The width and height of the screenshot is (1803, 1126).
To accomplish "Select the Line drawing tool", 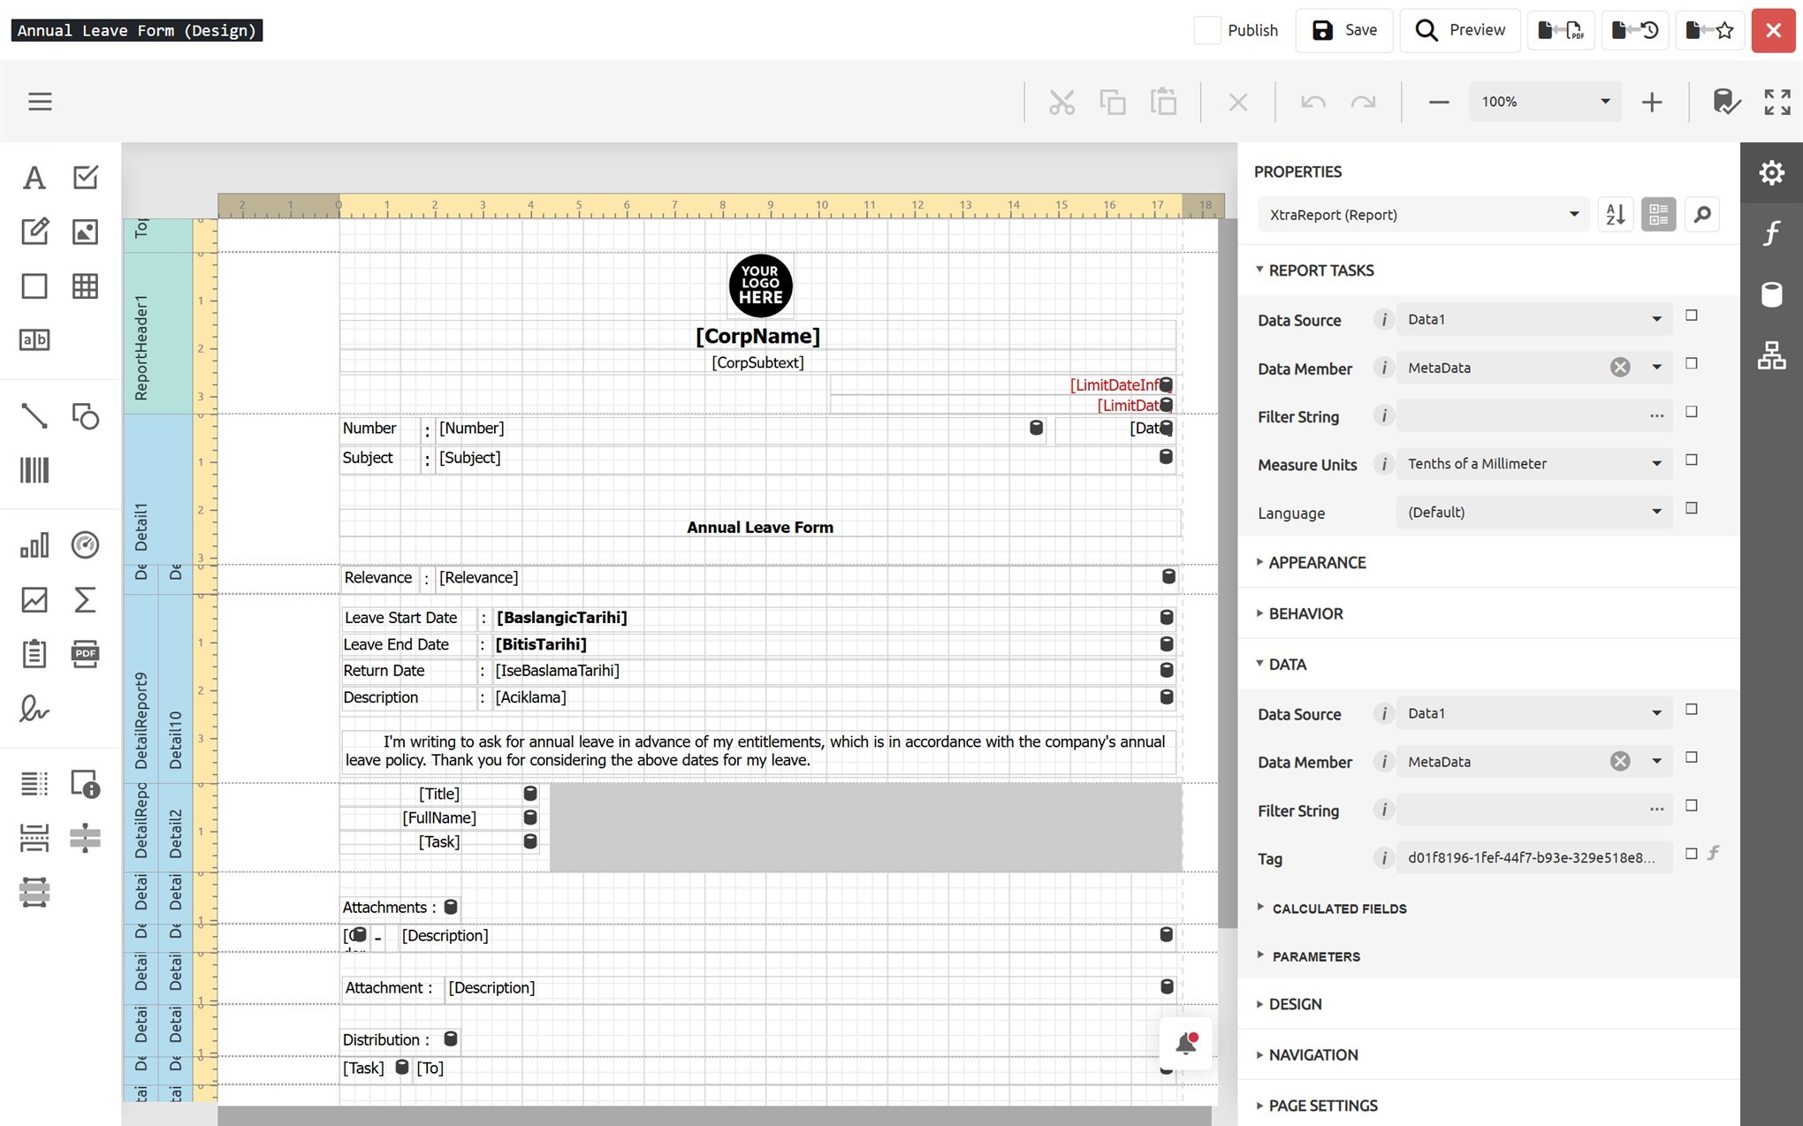I will click(34, 415).
